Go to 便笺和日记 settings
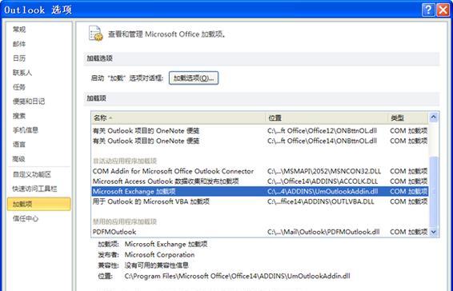Screen dimensions: 453x291 [x=29, y=102]
